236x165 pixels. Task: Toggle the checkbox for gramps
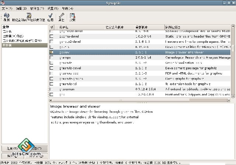52,57
